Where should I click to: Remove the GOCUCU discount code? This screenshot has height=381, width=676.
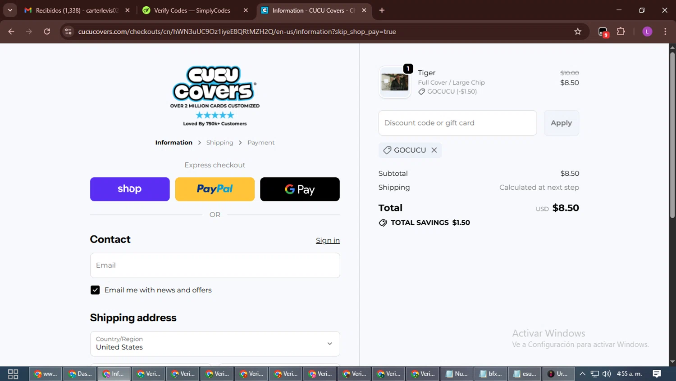(434, 150)
